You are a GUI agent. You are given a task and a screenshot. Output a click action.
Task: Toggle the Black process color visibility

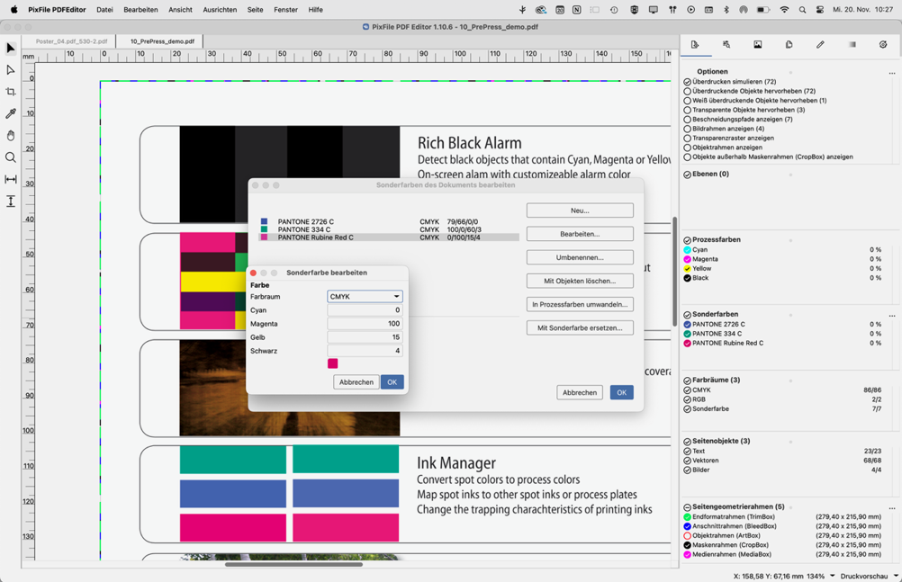688,278
